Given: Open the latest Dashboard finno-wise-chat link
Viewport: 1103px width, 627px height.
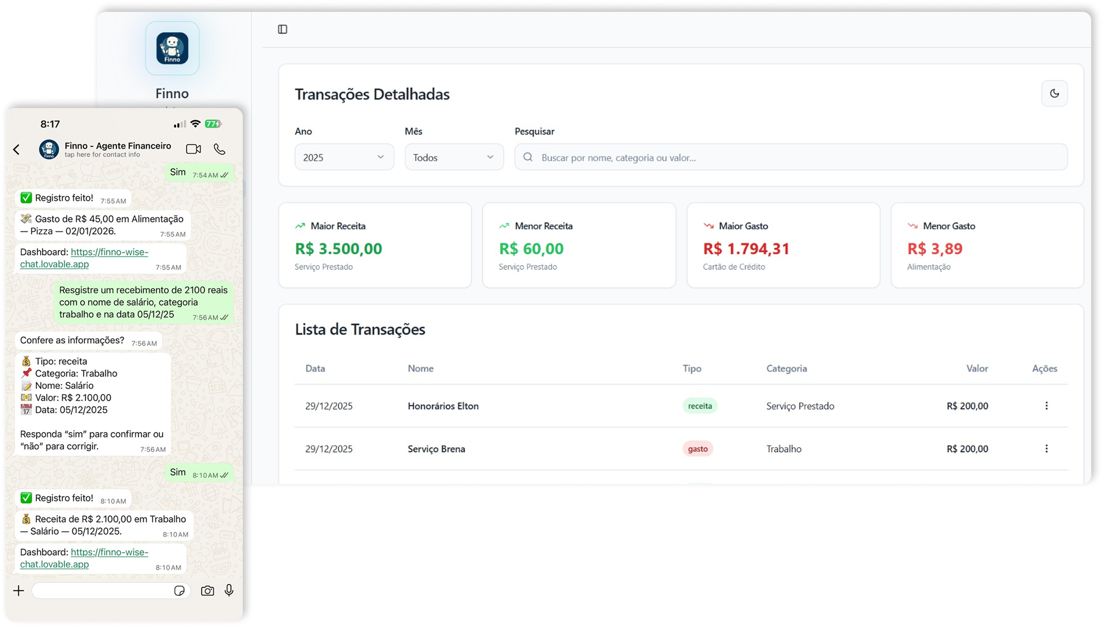Looking at the screenshot, I should 84,558.
